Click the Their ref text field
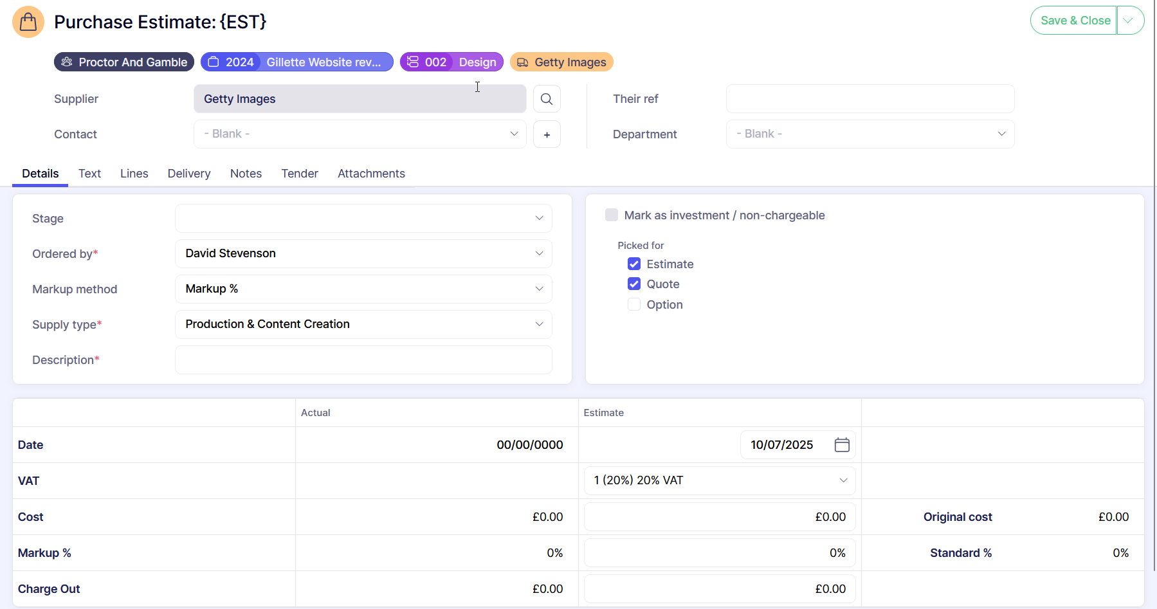 point(870,99)
